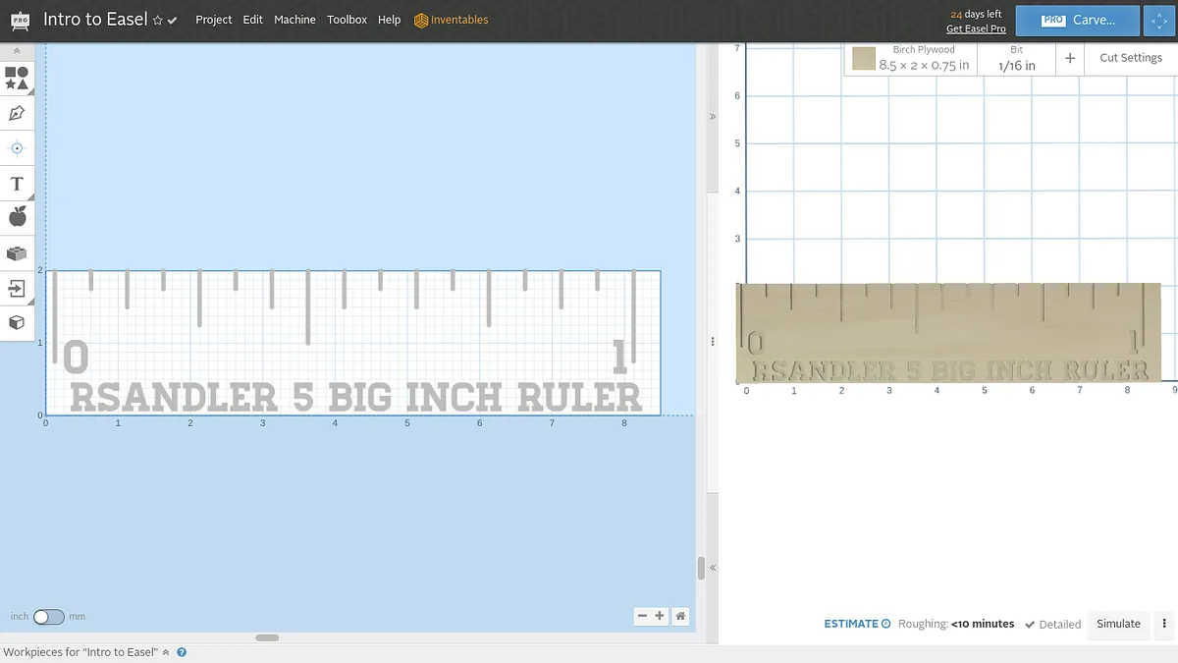The image size is (1178, 663).
Task: Open the Shapes tool in the sidebar
Action: pos(17,79)
